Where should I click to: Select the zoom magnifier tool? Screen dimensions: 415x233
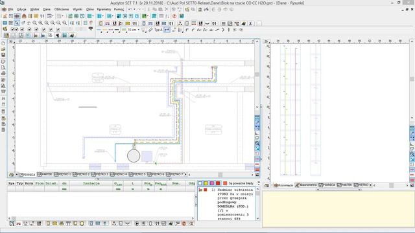point(34,23)
